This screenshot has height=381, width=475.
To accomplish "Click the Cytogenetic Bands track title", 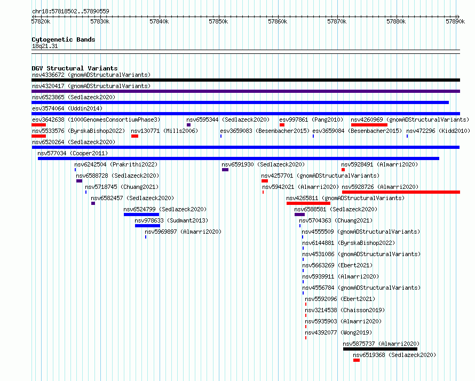I will 64,39.
